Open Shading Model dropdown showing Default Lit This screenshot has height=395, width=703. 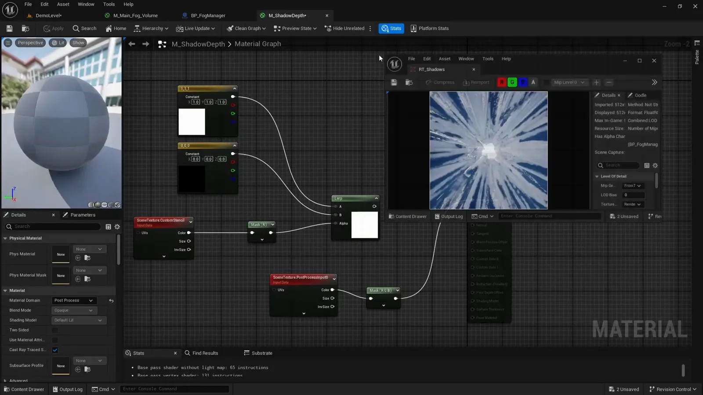79,320
